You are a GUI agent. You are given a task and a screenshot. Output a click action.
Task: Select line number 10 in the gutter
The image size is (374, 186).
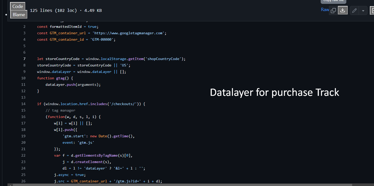pyautogui.click(x=23, y=78)
